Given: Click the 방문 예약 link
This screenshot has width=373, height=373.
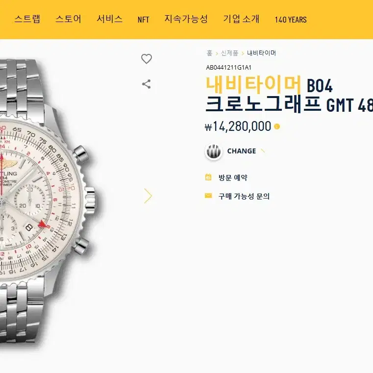Looking at the screenshot, I should (233, 177).
